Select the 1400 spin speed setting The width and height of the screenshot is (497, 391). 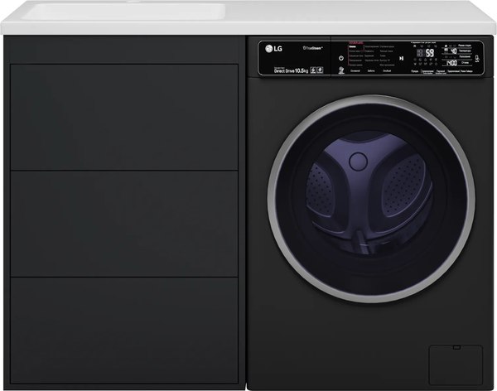point(452,63)
